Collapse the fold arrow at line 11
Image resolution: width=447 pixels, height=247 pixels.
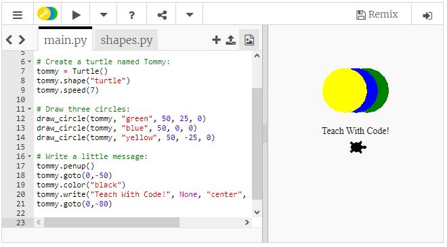[29, 109]
